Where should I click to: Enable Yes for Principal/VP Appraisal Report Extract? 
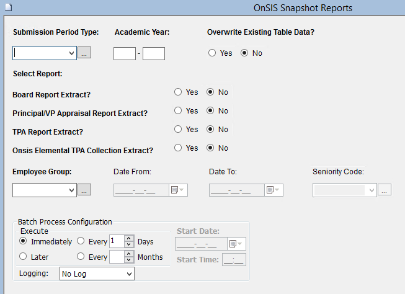pos(178,110)
